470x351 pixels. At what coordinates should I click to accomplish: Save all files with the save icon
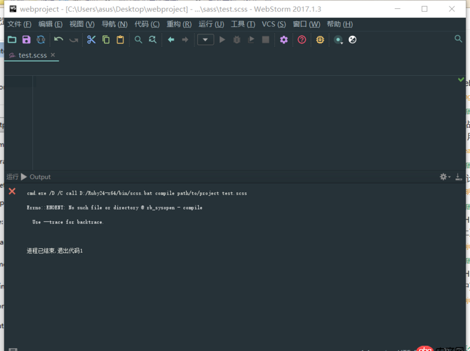[x=26, y=39]
